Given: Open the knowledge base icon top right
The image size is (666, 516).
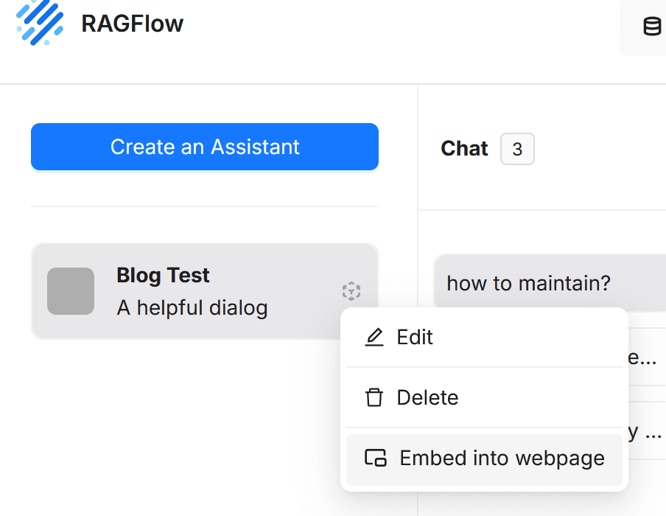Looking at the screenshot, I should point(651,27).
